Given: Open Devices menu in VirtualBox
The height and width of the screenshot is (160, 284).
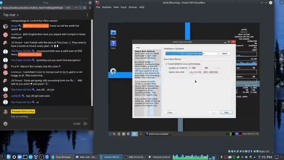Looking at the screenshot, I should (x=133, y=7).
